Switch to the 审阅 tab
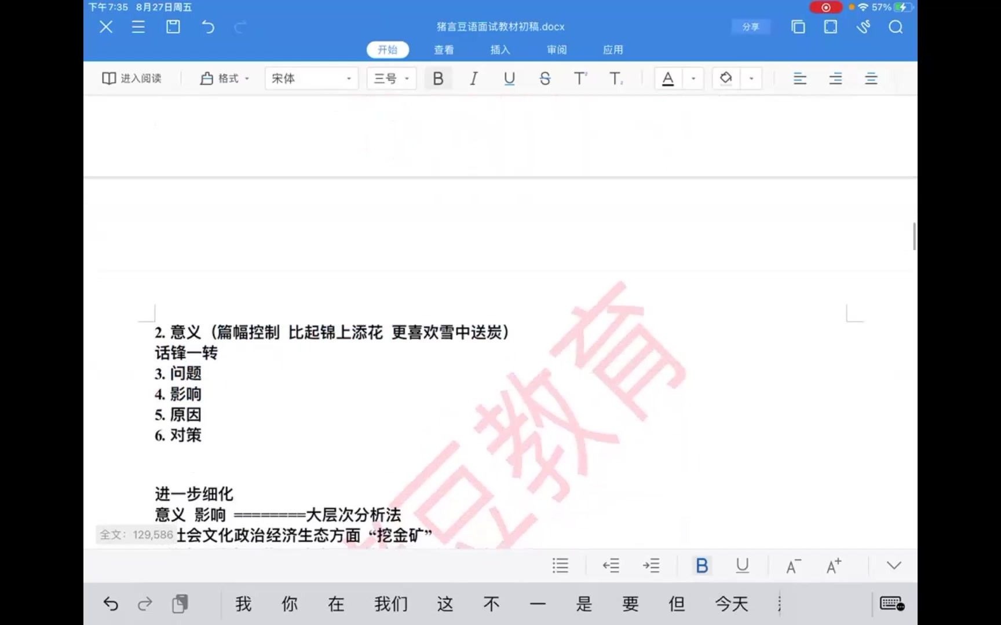Viewport: 1001px width, 625px height. tap(557, 50)
